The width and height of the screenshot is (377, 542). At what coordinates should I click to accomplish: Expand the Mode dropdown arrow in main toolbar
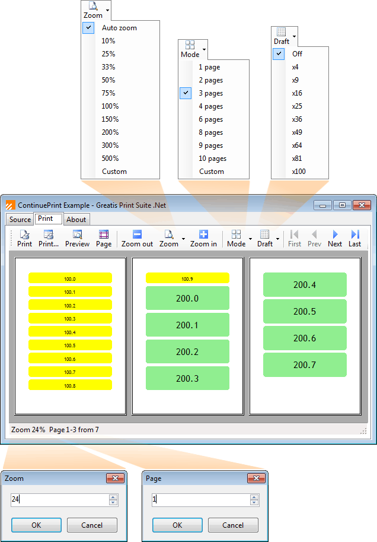pos(251,239)
